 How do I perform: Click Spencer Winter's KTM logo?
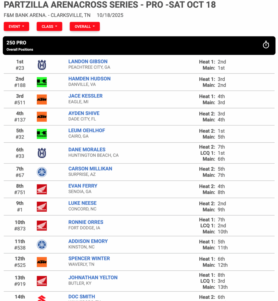[42, 262]
